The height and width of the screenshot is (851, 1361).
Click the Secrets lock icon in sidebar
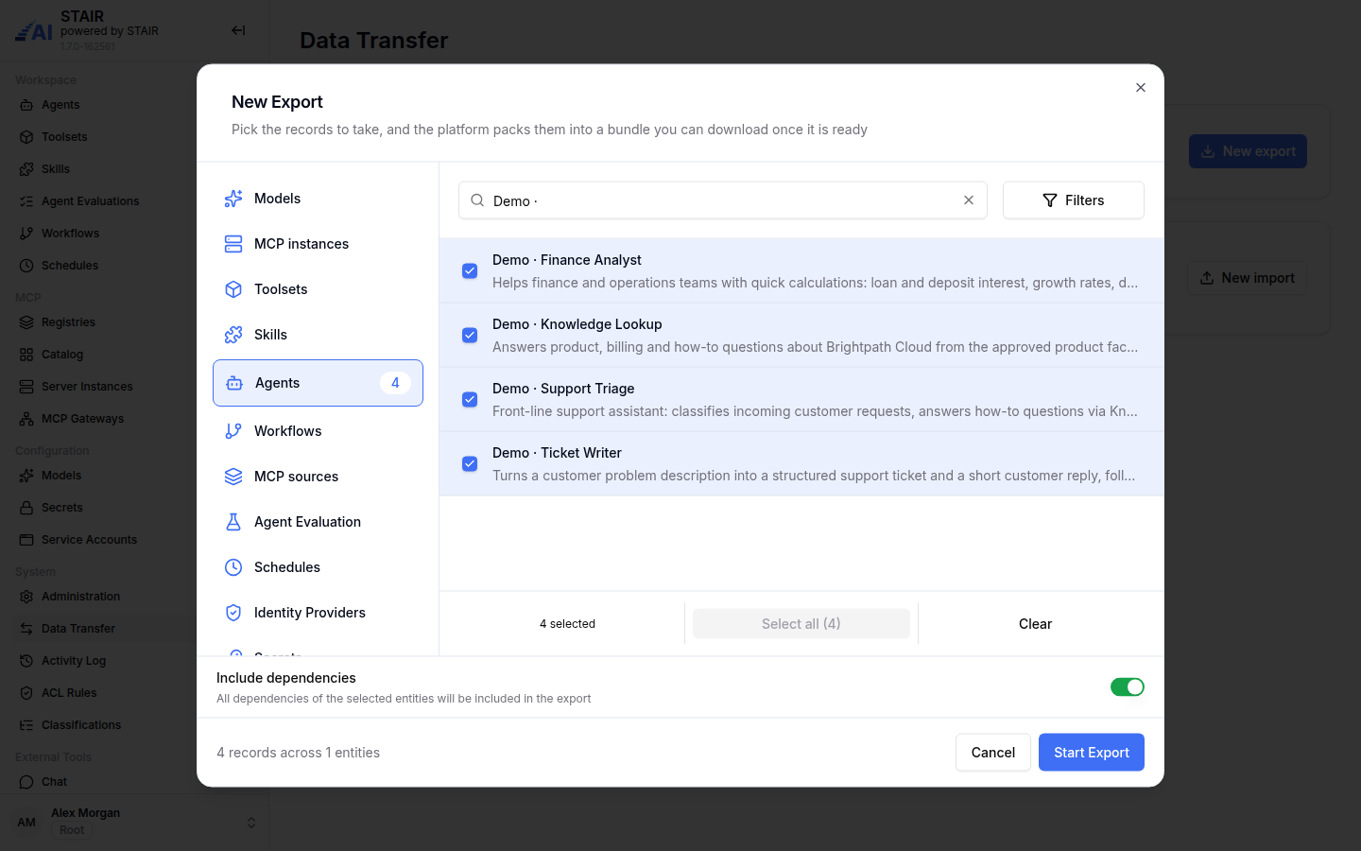[x=26, y=508]
